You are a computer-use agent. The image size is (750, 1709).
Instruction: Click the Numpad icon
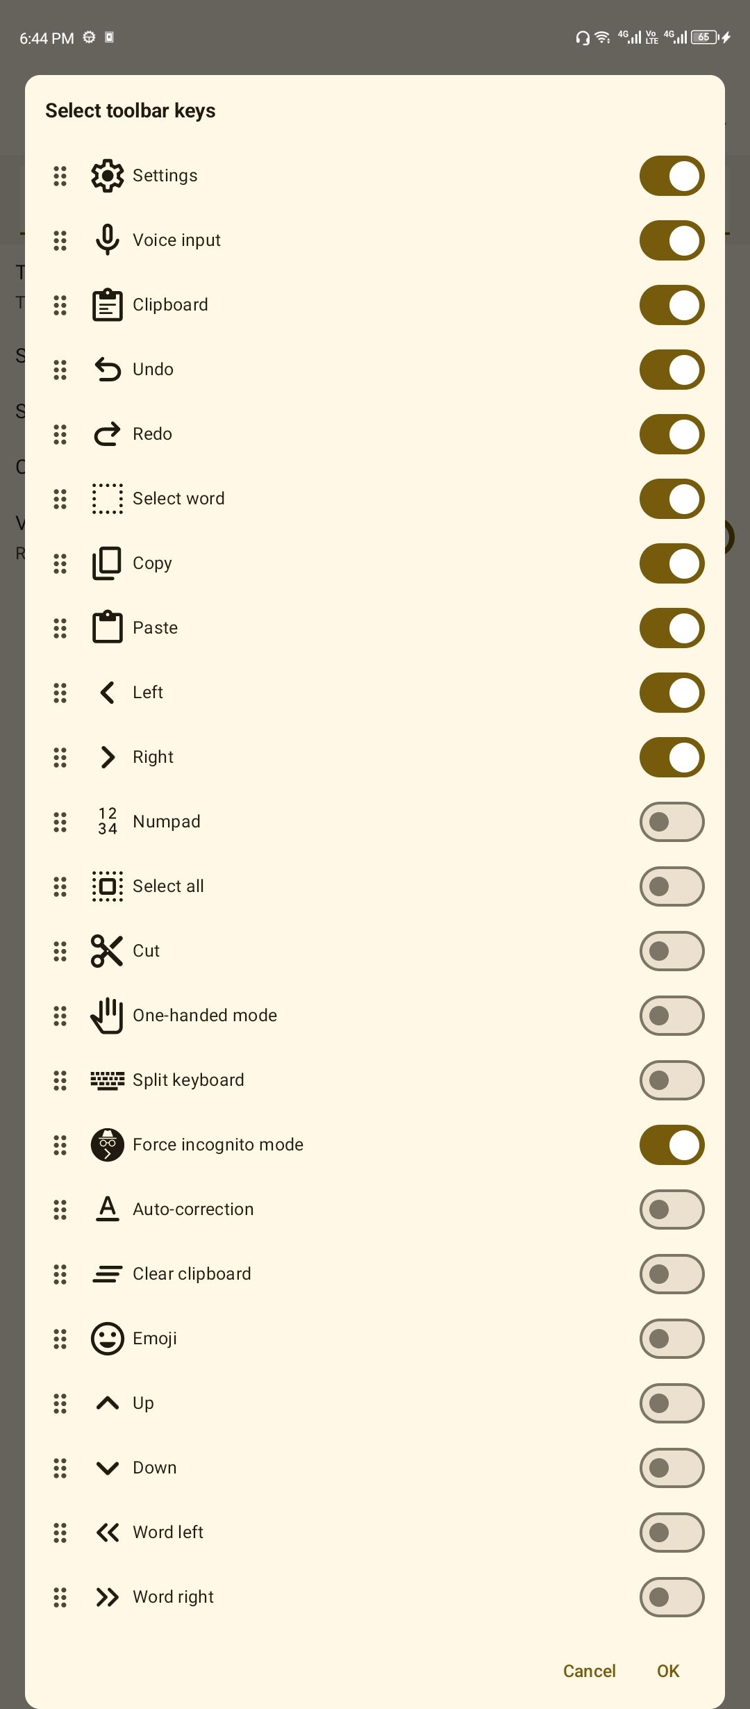click(108, 822)
